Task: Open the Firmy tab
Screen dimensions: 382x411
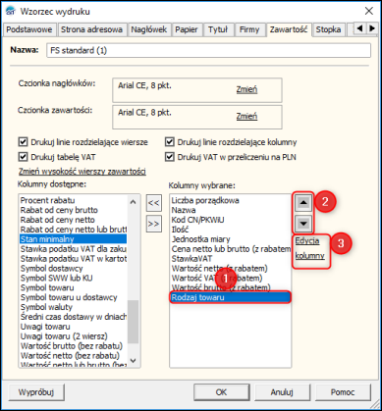Action: (249, 29)
